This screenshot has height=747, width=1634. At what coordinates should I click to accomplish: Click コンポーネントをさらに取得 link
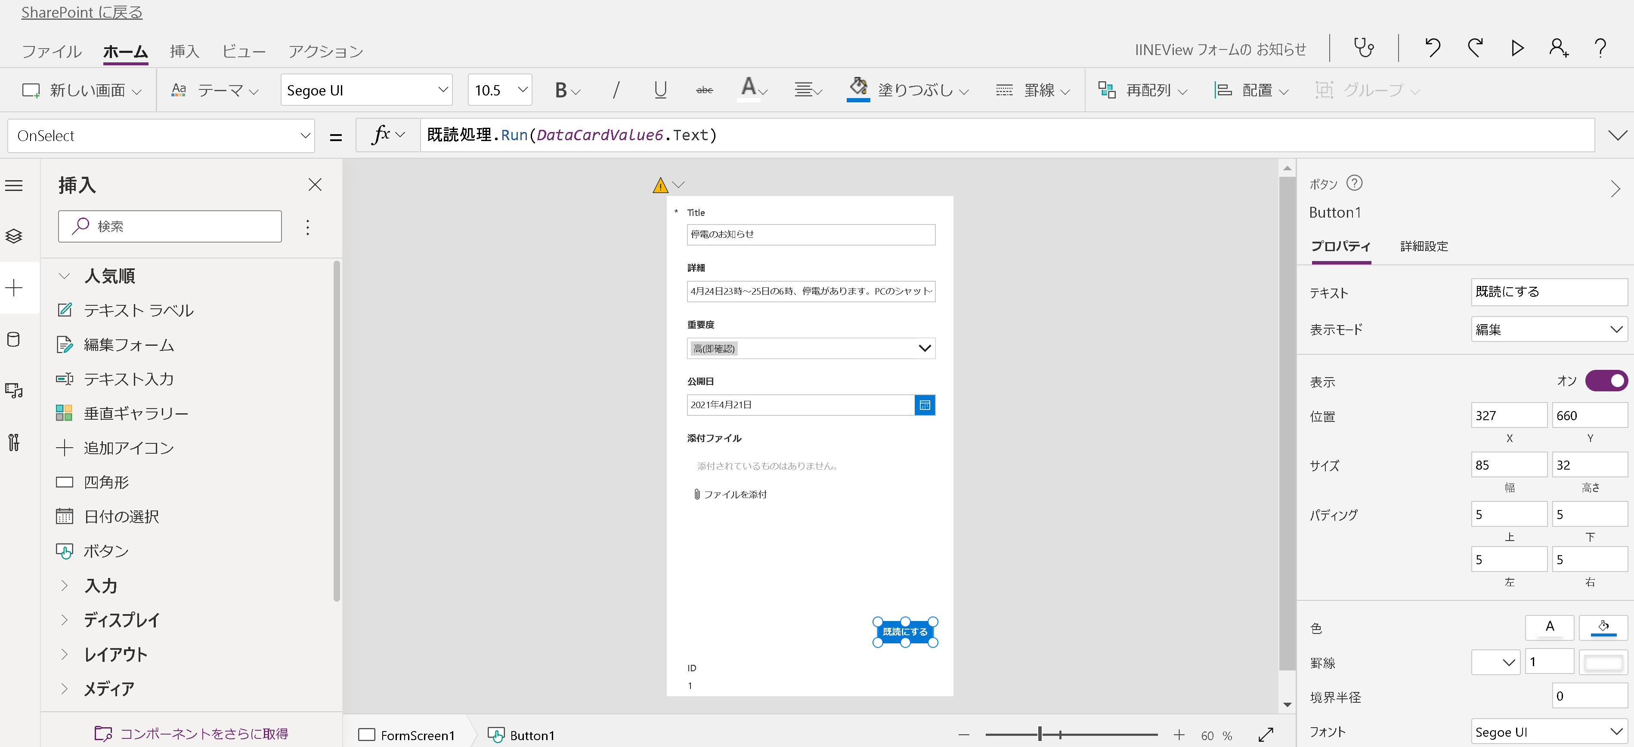tap(203, 733)
